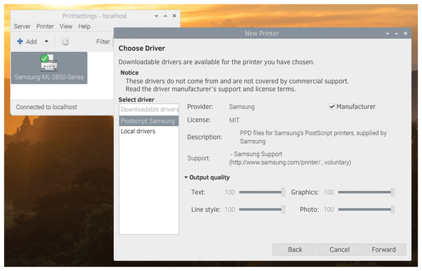Screen dimensions: 422x271
Task: Click the 'Connected to localhost' status text
Action: (46, 107)
